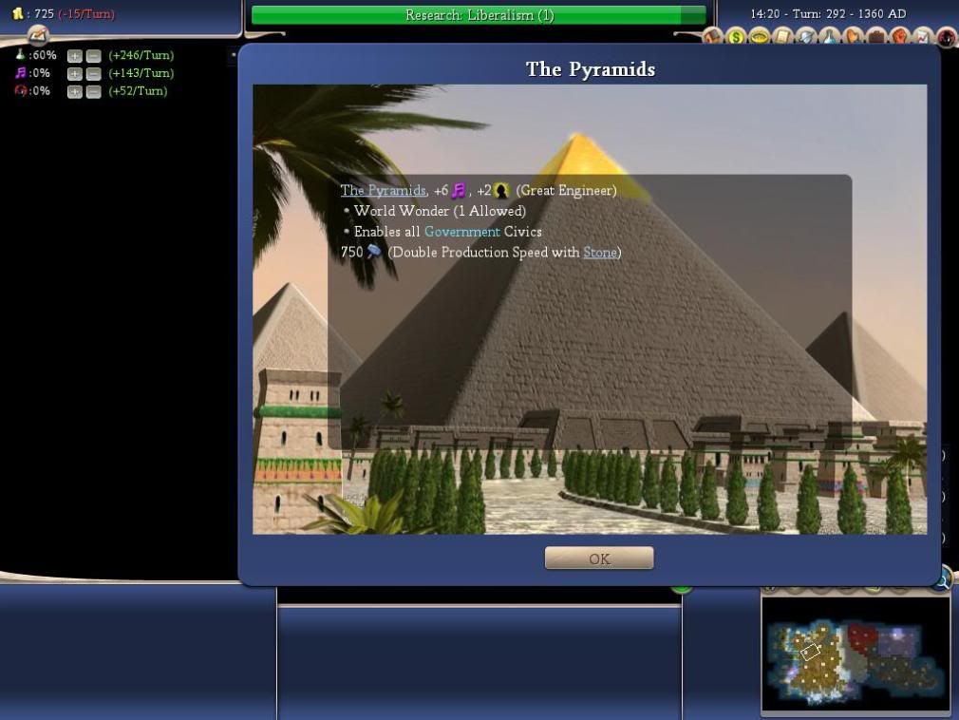Screen dimensions: 959x720
Task: Open the line chart Info screen icon
Action: click(x=922, y=37)
